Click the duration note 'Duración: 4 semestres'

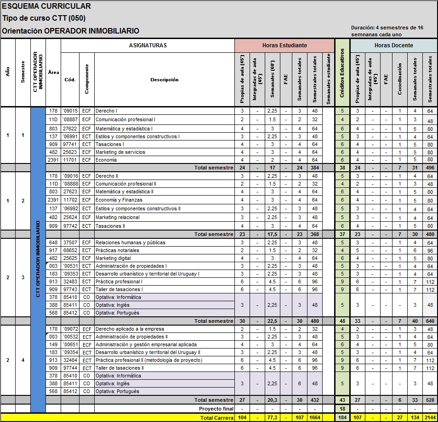click(x=387, y=31)
